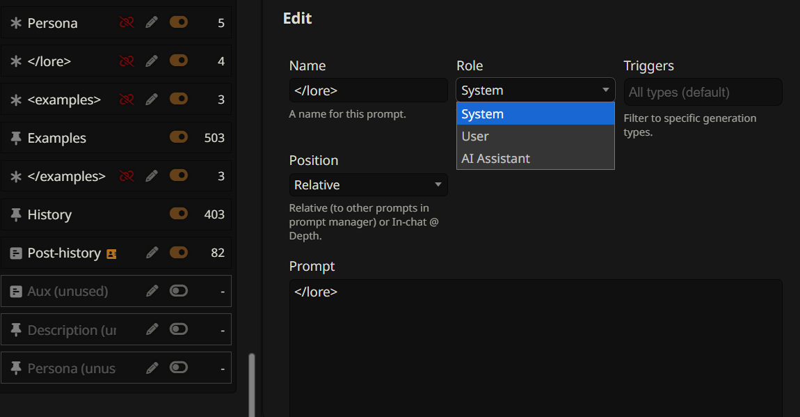
Task: Unlink the Persona prompt with red chain icon
Action: click(127, 22)
